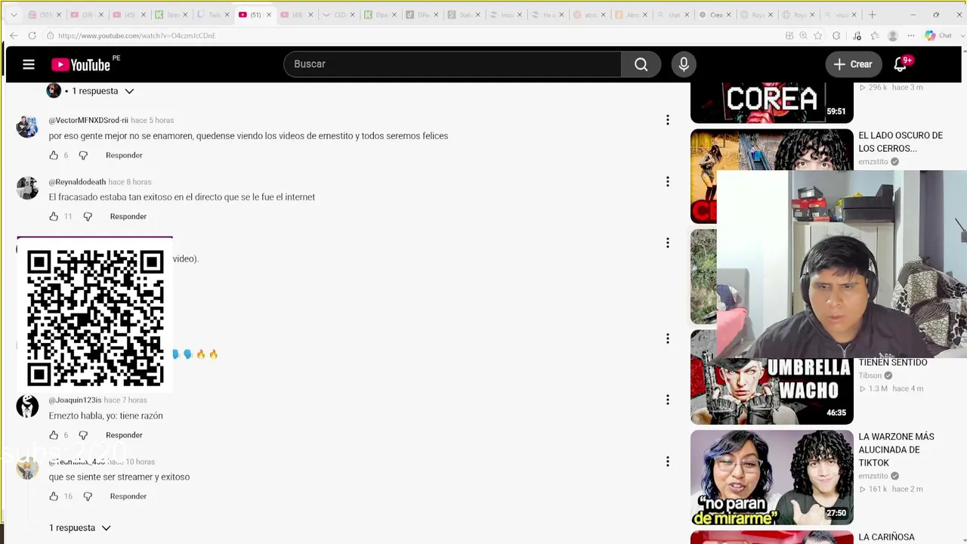Open the browser zoom magnifier icon
Screen dimensions: 967x544
coord(803,36)
